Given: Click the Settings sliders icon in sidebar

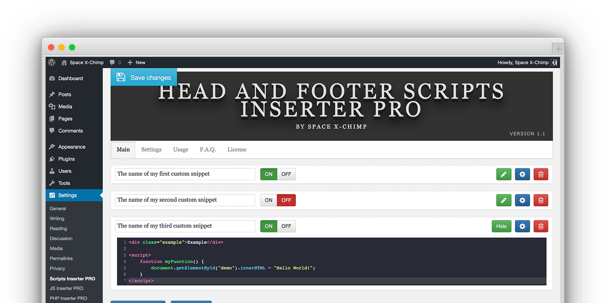Looking at the screenshot, I should tap(52, 195).
